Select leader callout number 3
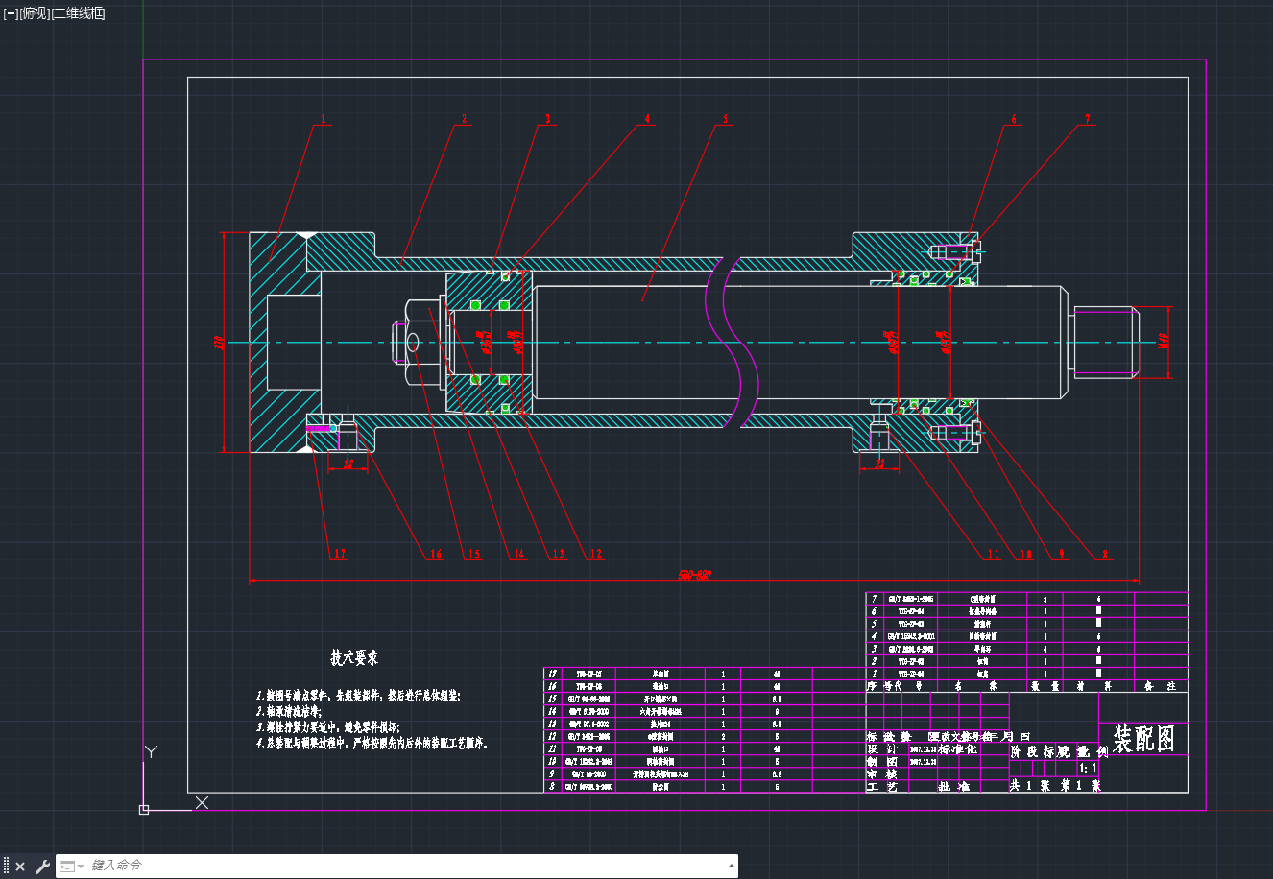 548,120
